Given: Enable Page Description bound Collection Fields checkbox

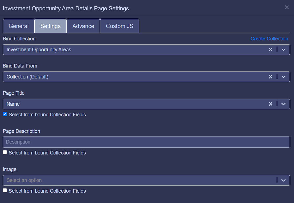Looking at the screenshot, I should [5, 152].
